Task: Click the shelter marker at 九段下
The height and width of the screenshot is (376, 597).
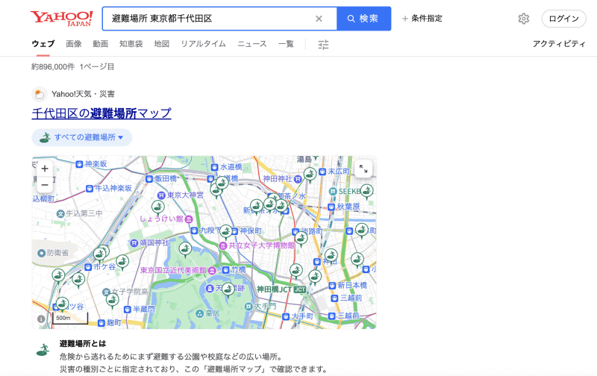Action: [226, 231]
